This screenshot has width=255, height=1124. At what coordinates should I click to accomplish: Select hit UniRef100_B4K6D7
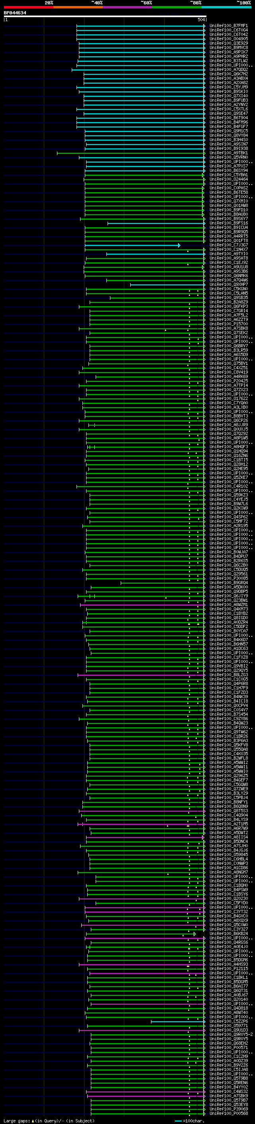pyautogui.click(x=228, y=640)
